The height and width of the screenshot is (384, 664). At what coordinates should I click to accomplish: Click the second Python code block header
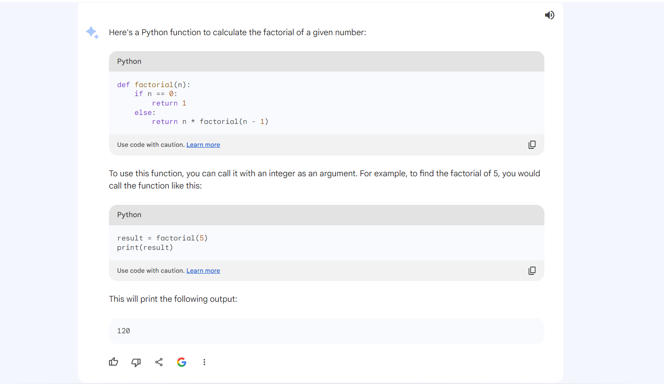pos(326,215)
